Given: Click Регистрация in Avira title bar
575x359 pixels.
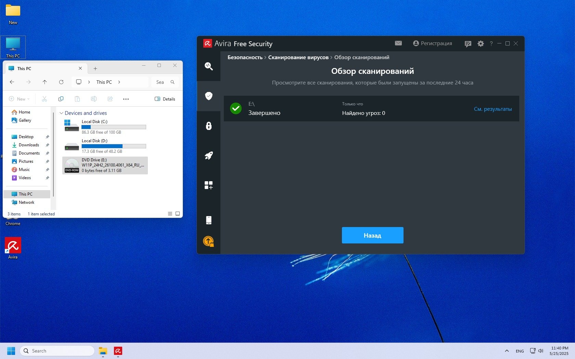Looking at the screenshot, I should pos(433,43).
